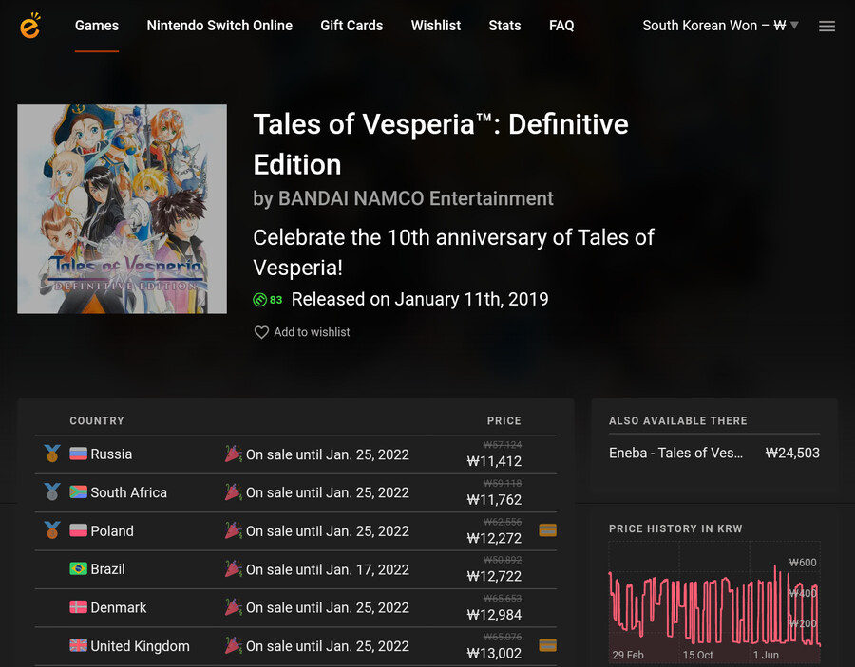This screenshot has width=855, height=667.
Task: Click the gift card icon in Poland row
Action: click(547, 529)
